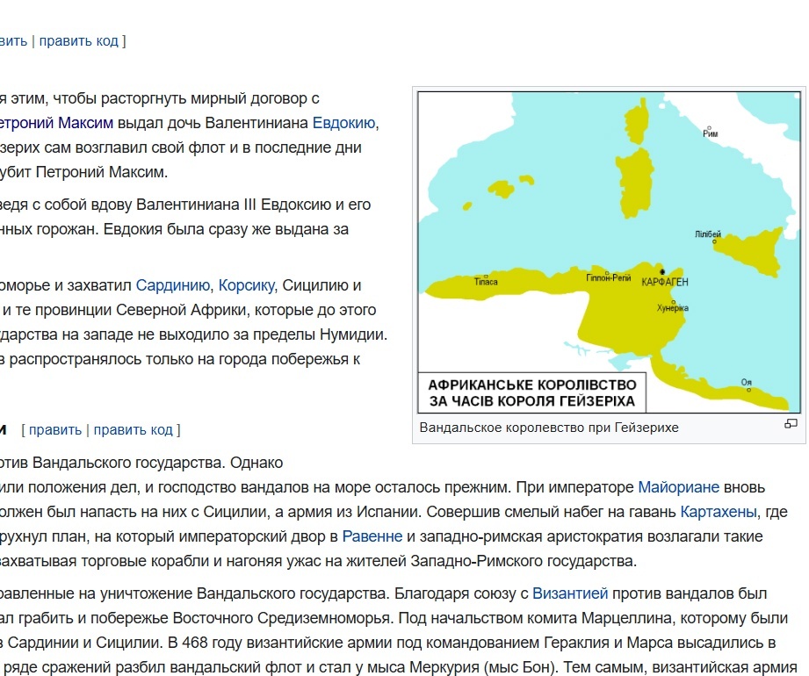Viewport: 809px width, 676px height.
Task: Click the Гіппон-Регій label on the map
Action: pyautogui.click(x=609, y=277)
